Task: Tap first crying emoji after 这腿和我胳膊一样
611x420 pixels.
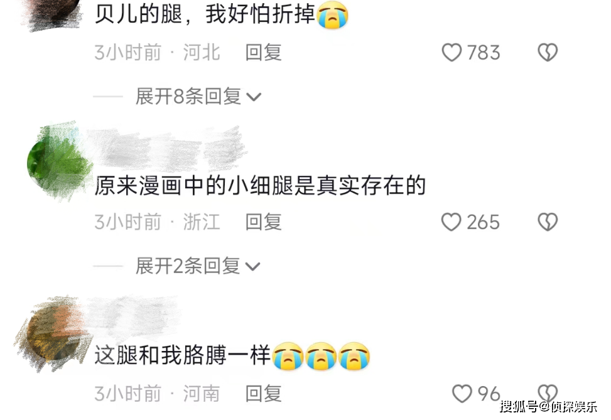Action: click(x=288, y=356)
